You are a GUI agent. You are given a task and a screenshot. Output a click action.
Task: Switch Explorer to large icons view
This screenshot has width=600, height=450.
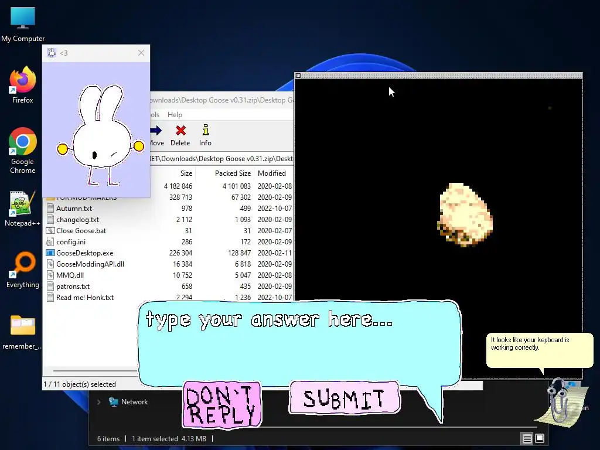coord(540,438)
